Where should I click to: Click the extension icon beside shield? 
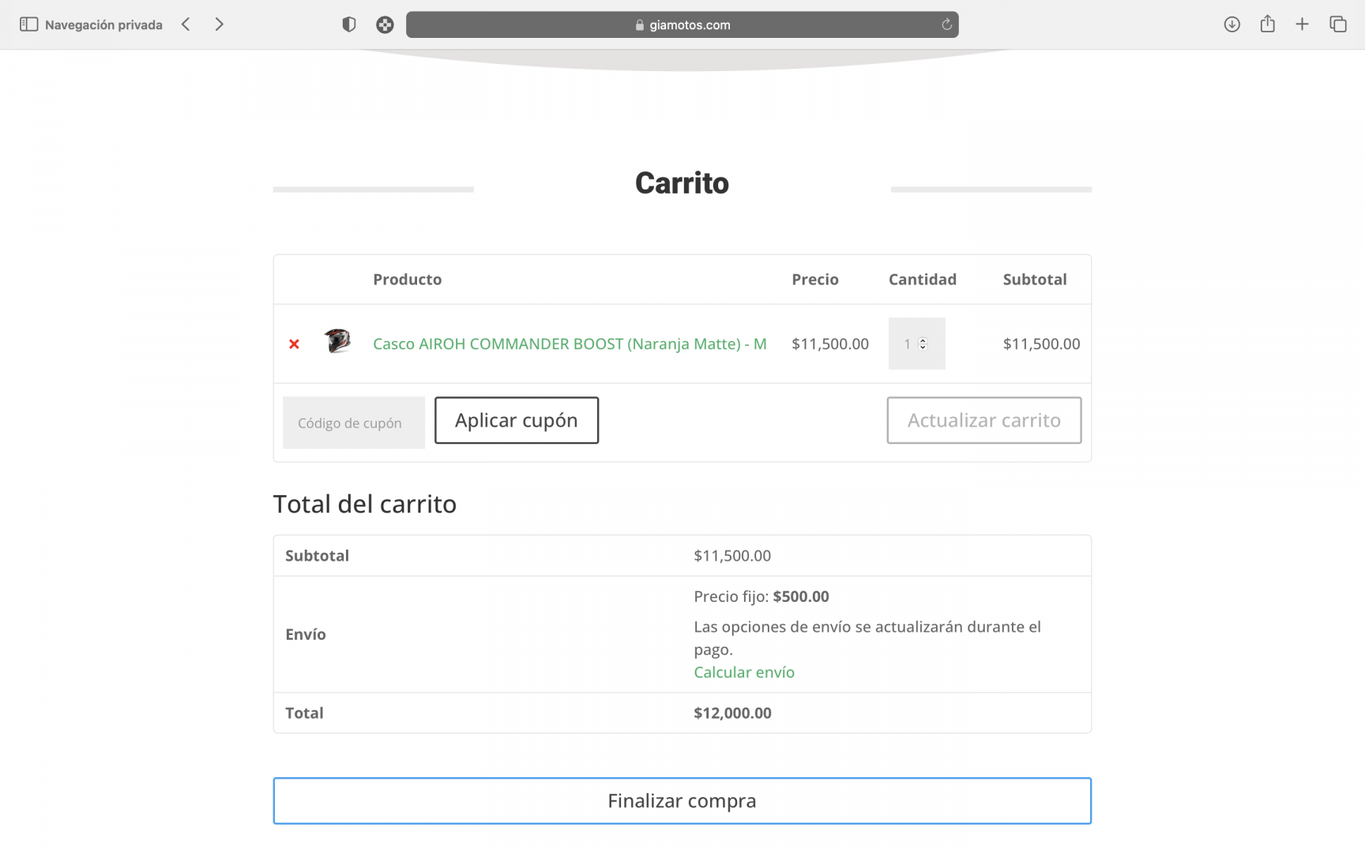point(385,24)
